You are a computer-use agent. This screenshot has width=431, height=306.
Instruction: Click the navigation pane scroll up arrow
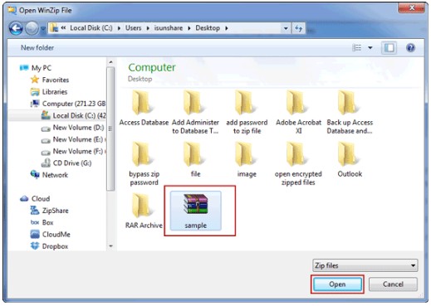pos(110,62)
